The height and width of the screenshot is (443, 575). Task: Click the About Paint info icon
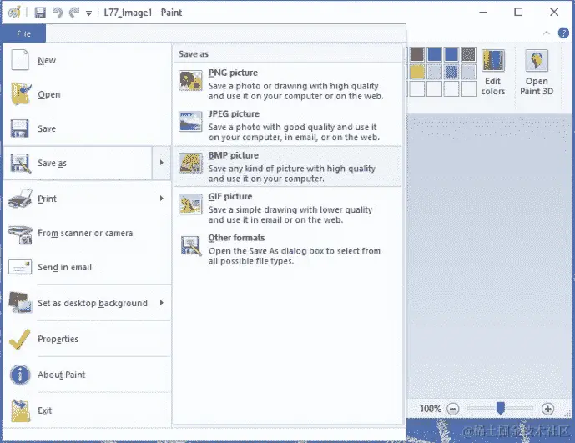(20, 375)
